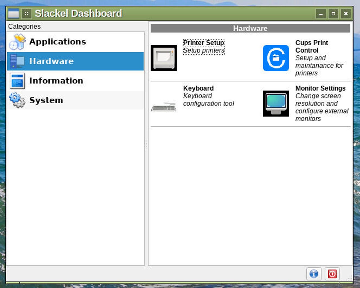Click the Cups Print Control title
This screenshot has height=288, width=360.
pyautogui.click(x=312, y=46)
